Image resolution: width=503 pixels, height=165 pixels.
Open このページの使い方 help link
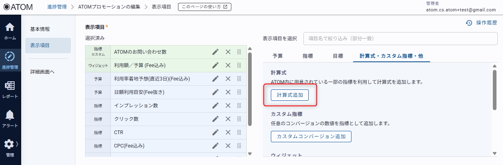(204, 7)
